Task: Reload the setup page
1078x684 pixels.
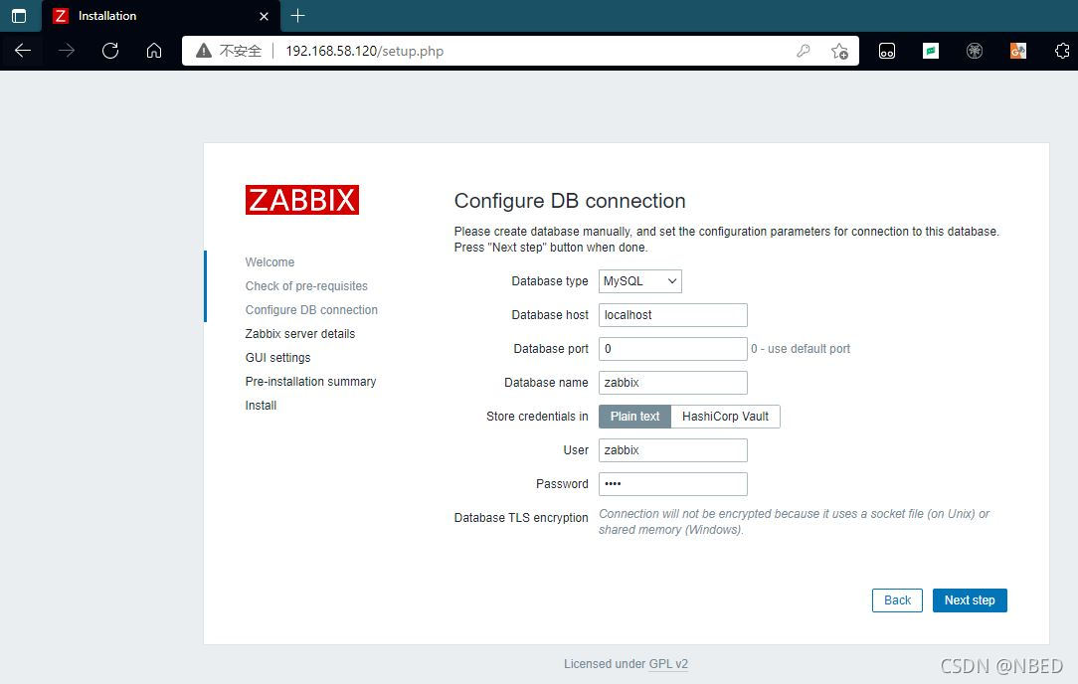Action: (110, 50)
